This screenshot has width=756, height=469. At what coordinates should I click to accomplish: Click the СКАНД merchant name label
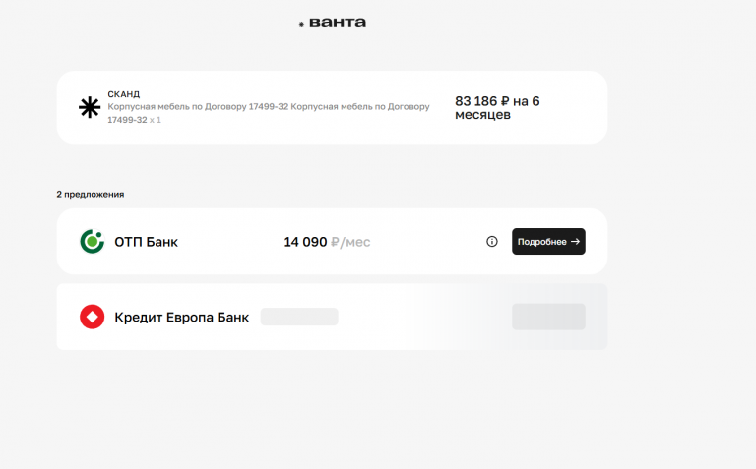[x=123, y=94]
